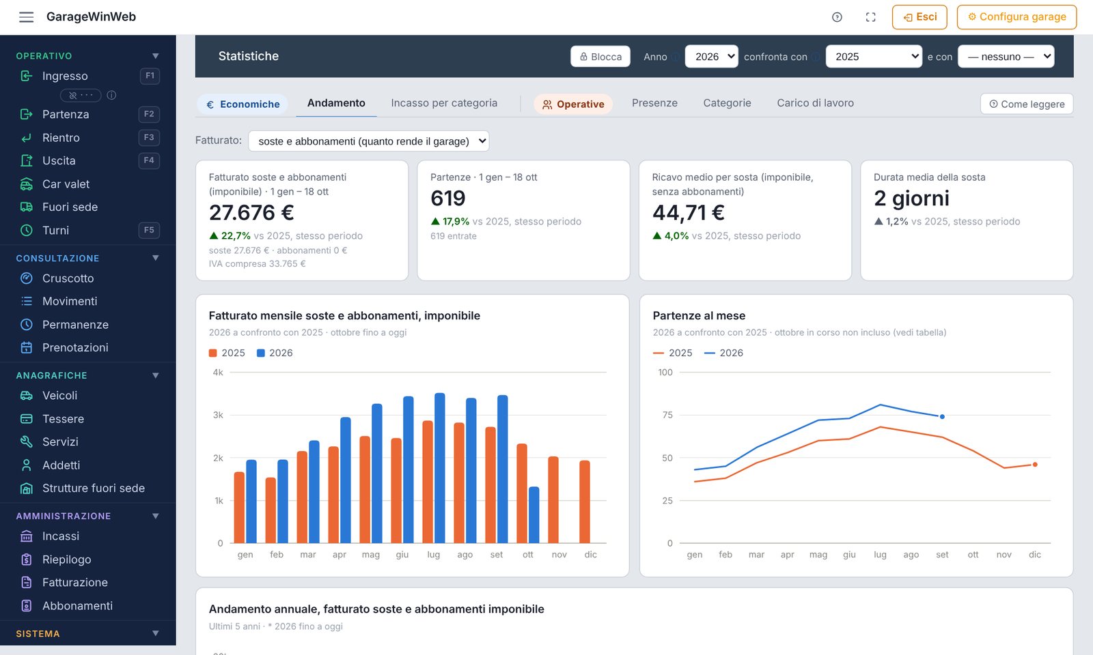Collapse the AMMINISTRAZIONE sidebar section
Screen dimensions: 1093x655
click(156, 516)
